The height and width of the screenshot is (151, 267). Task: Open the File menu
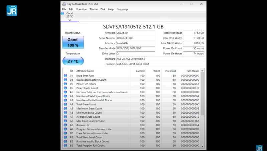64,9
